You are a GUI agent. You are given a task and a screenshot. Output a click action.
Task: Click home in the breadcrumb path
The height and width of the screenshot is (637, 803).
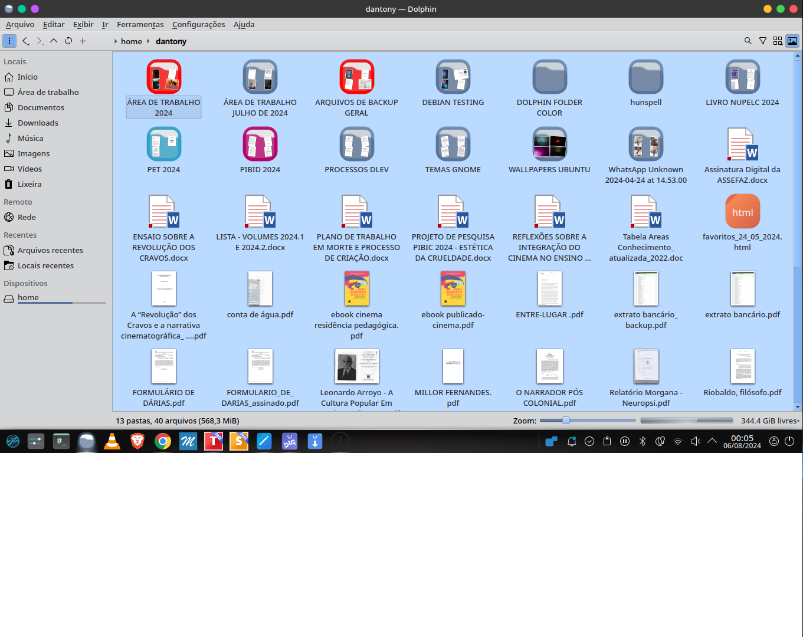[131, 41]
